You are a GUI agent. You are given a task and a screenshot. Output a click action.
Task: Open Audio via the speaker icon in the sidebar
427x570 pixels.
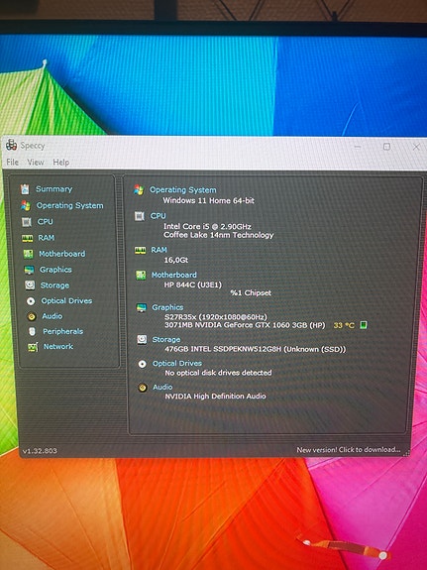(x=32, y=316)
